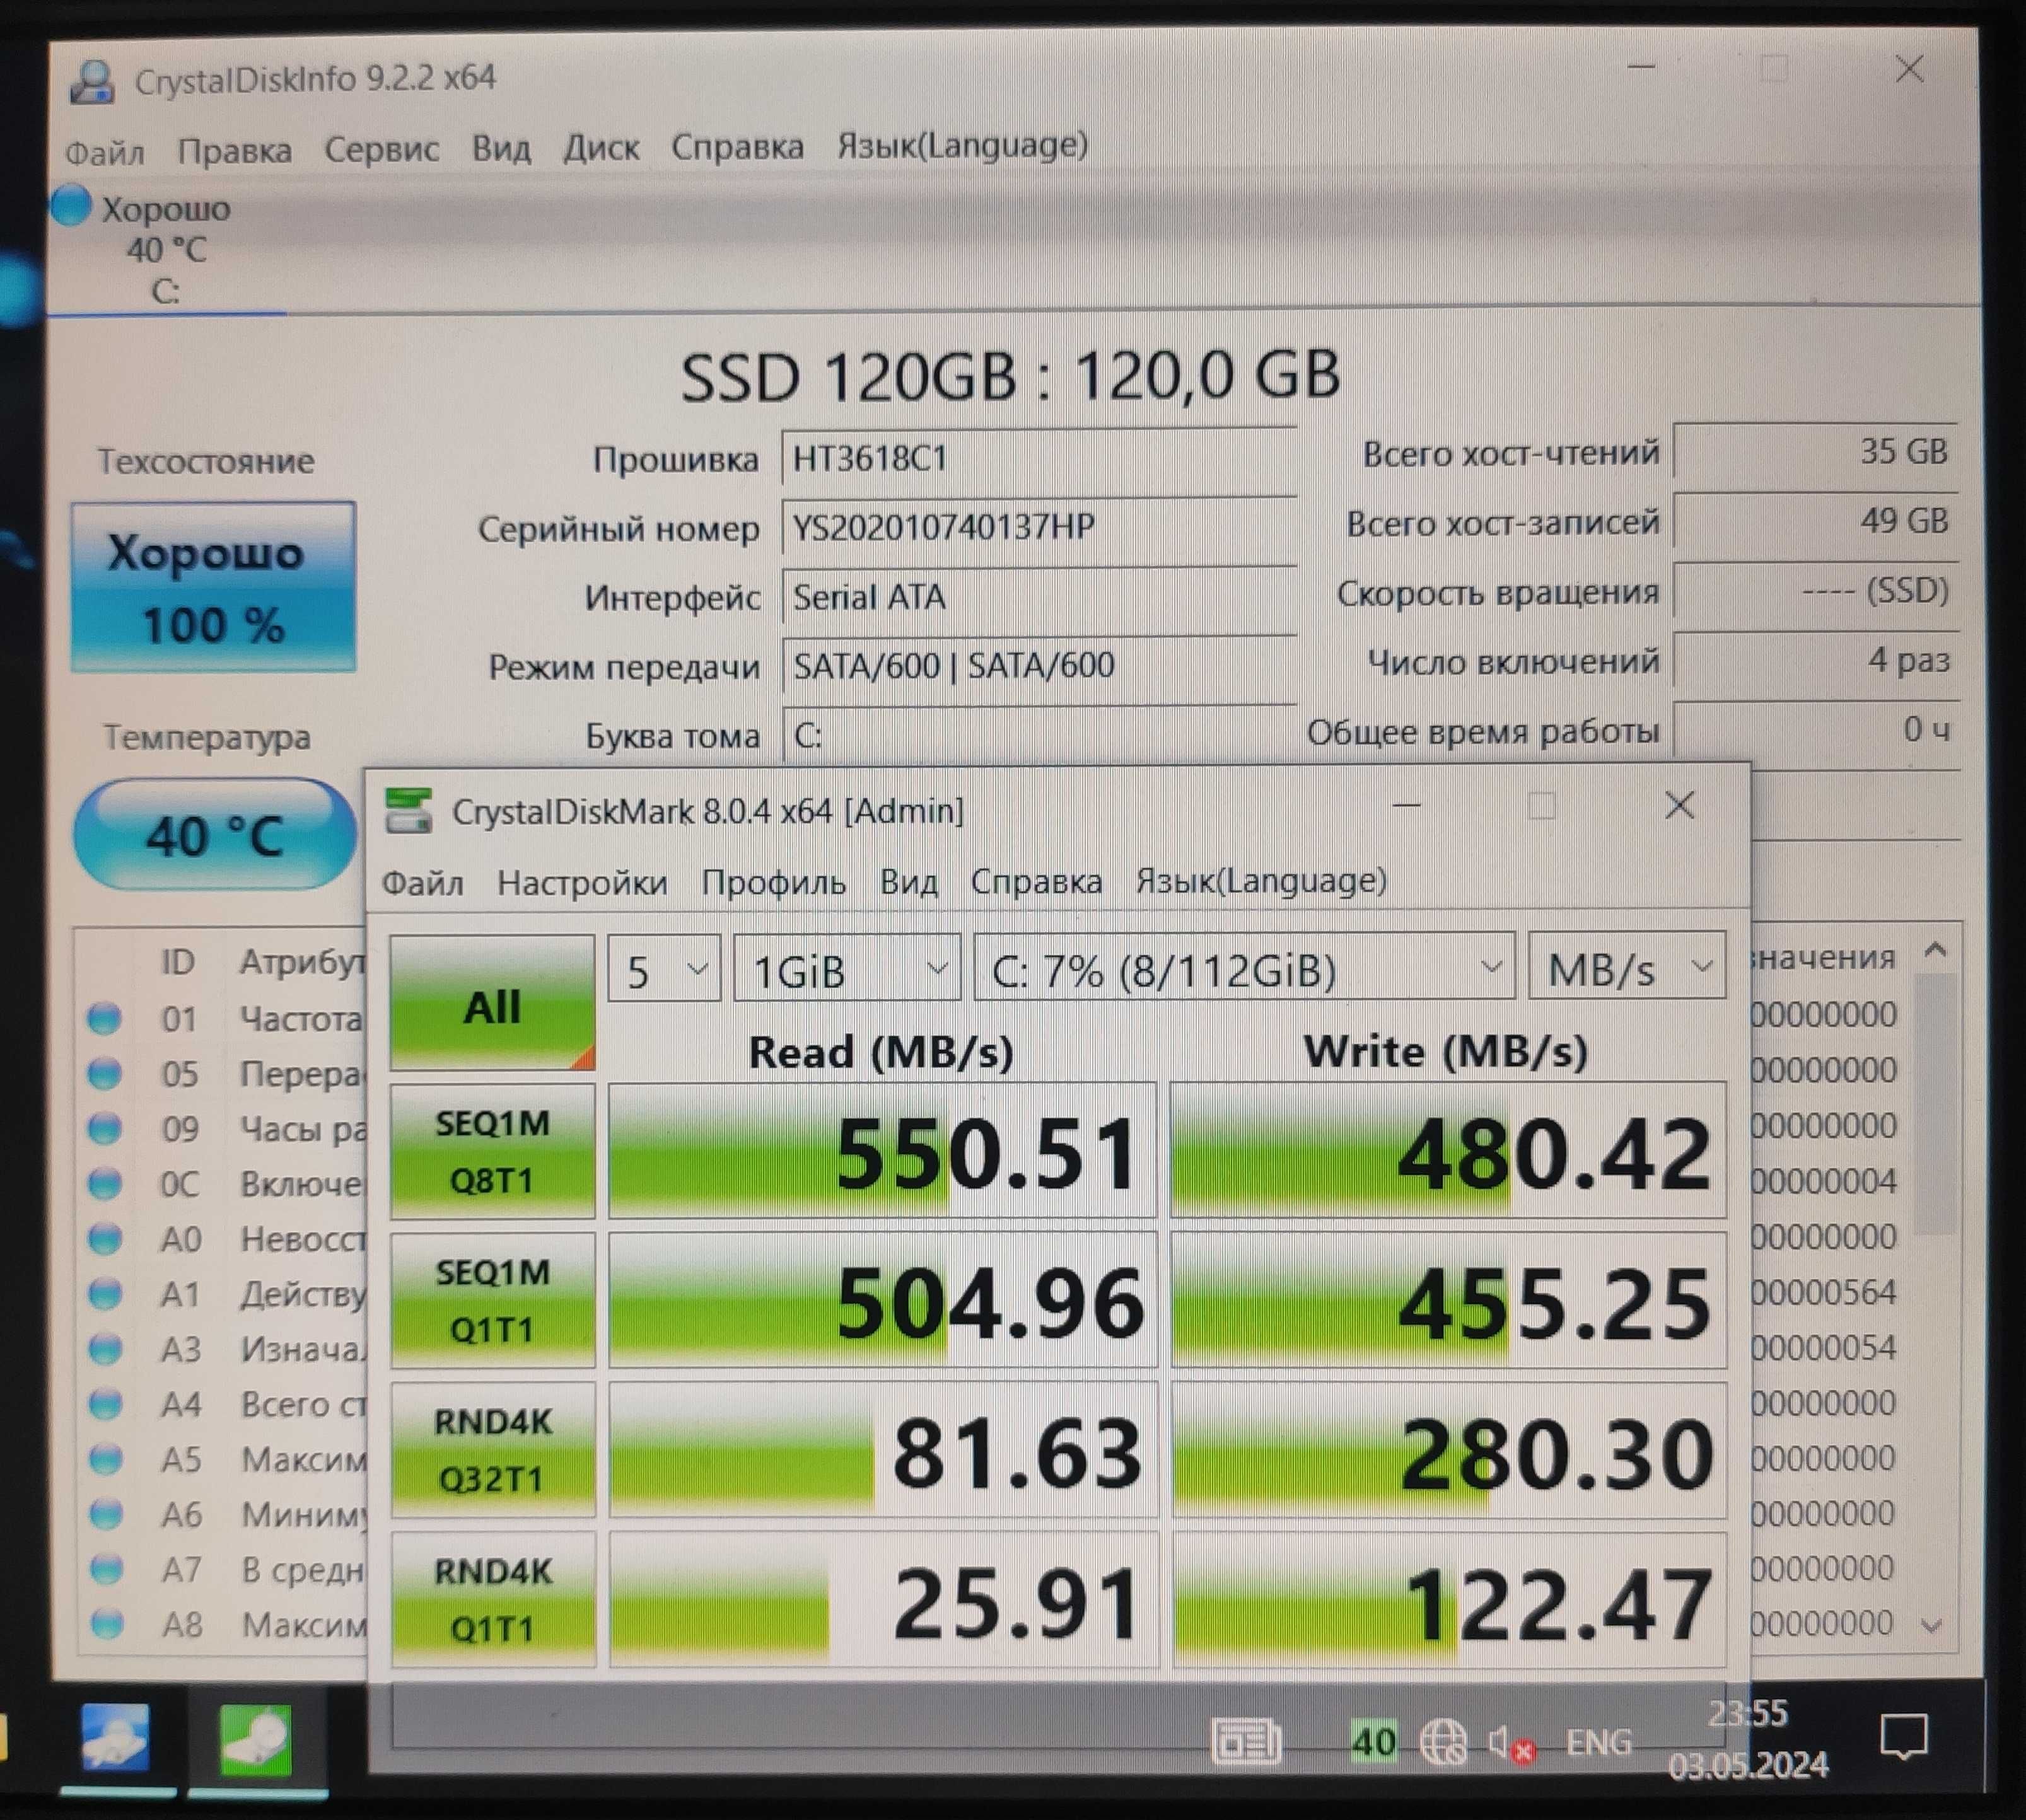2026x1820 pixels.
Task: Click the 40 °C temperature button
Action: coord(214,834)
